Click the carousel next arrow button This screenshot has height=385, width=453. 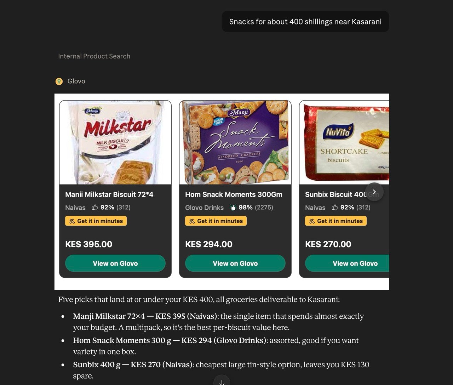374,192
